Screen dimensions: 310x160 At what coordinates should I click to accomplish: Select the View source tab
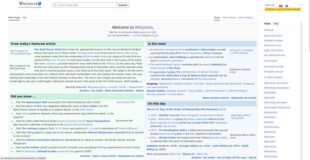[x=229, y=18]
